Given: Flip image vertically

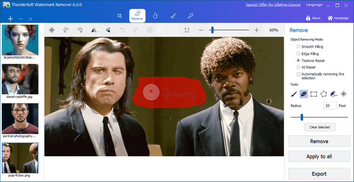Looking at the screenshot, I should [108, 30].
